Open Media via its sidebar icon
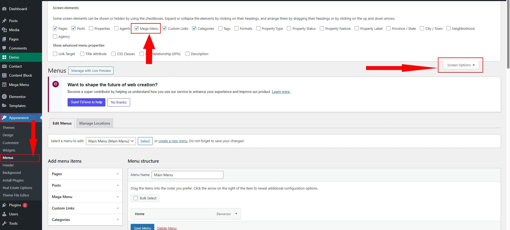510x230 pixels. pos(4,30)
